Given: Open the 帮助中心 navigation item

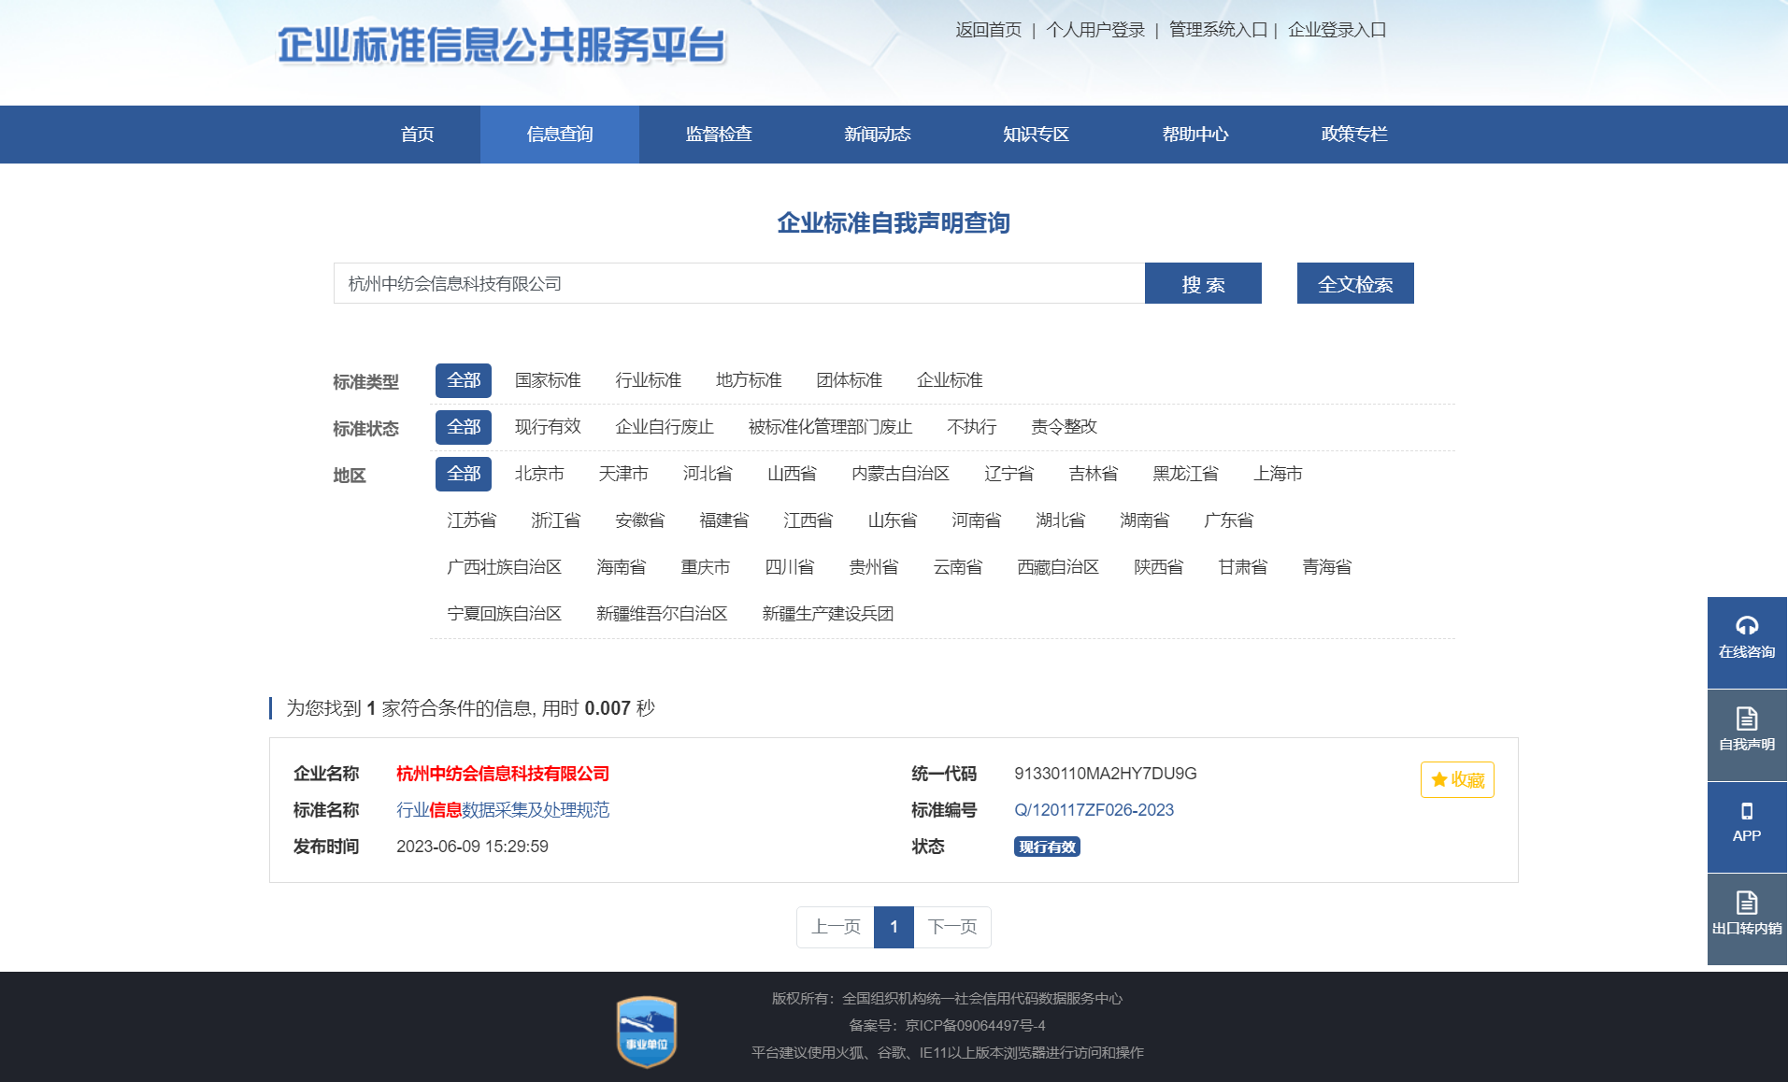Looking at the screenshot, I should pos(1195,135).
